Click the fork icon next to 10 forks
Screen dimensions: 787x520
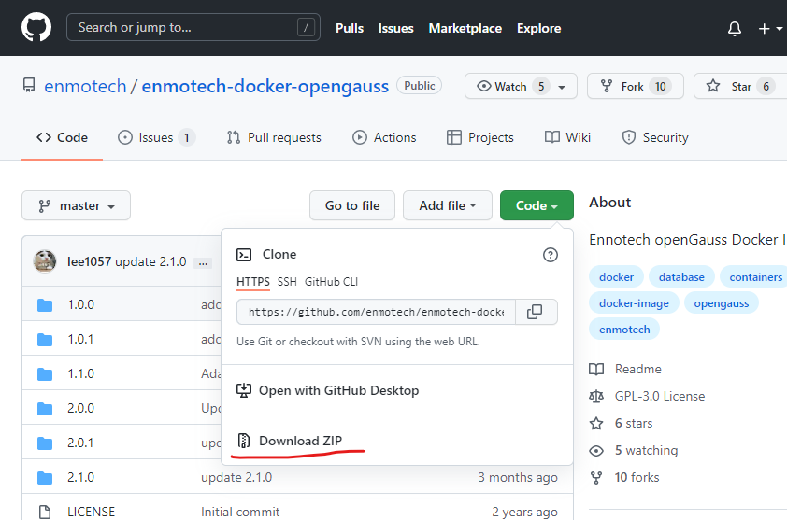[x=596, y=478]
